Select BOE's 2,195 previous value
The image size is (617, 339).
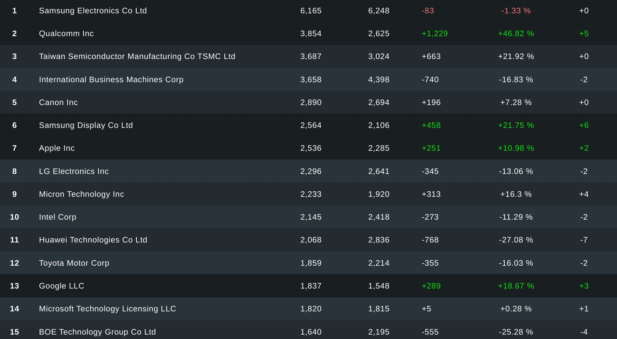tap(379, 332)
